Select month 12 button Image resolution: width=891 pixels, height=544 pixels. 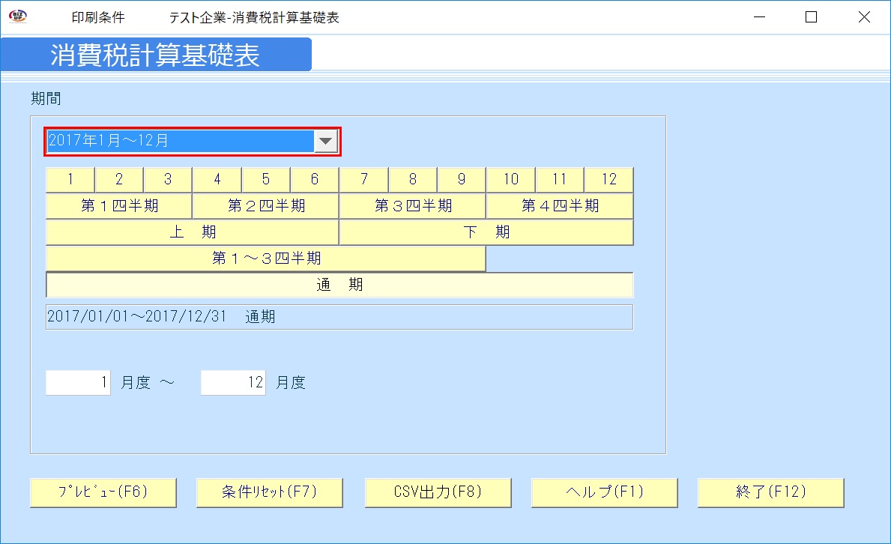point(608,179)
